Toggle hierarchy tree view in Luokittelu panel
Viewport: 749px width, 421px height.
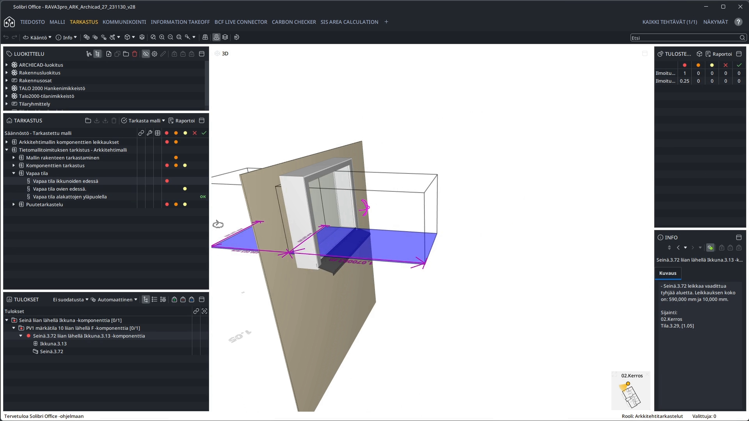[98, 54]
